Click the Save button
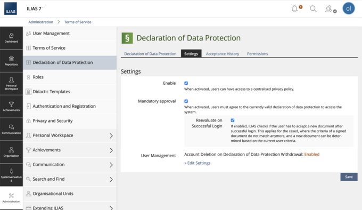This screenshot has height=210, width=362. [x=349, y=177]
